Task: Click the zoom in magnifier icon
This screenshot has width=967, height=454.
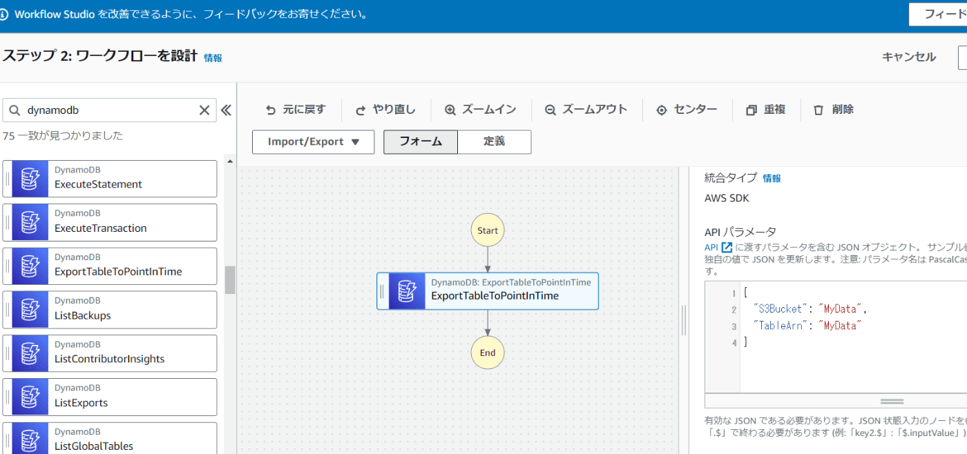Action: click(450, 110)
